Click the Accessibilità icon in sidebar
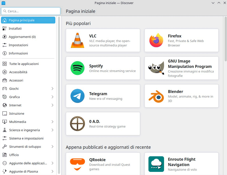 pyautogui.click(x=5, y=72)
